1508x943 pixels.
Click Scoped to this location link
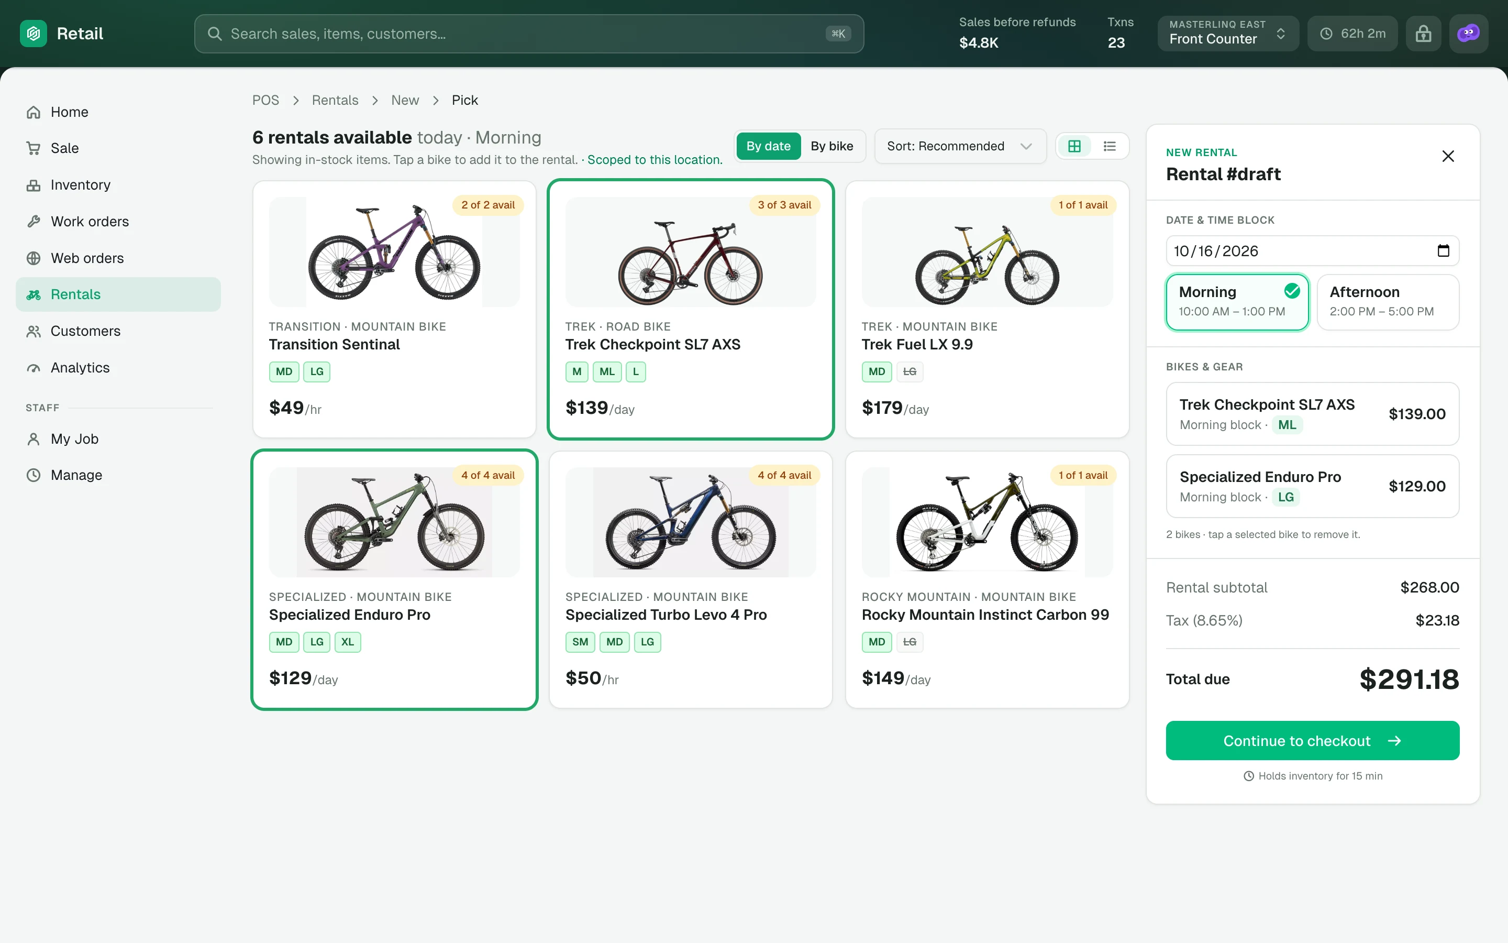coord(655,160)
